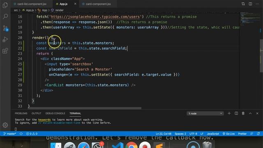The image size is (263, 148).
Task: Click the code minimap preview
Action: tap(250, 18)
